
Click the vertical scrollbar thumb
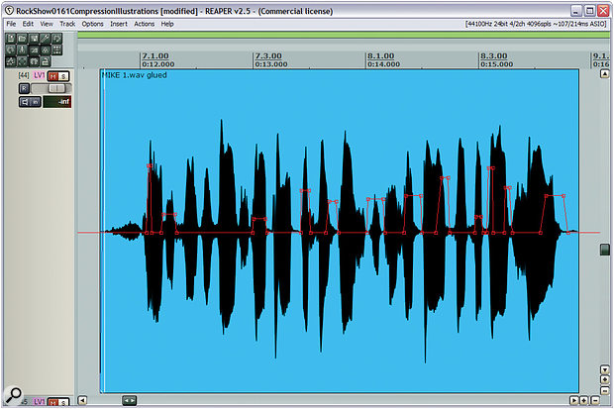point(605,250)
